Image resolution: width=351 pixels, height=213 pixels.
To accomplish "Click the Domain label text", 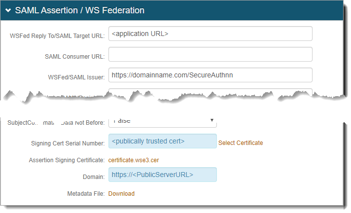I will (x=94, y=177).
